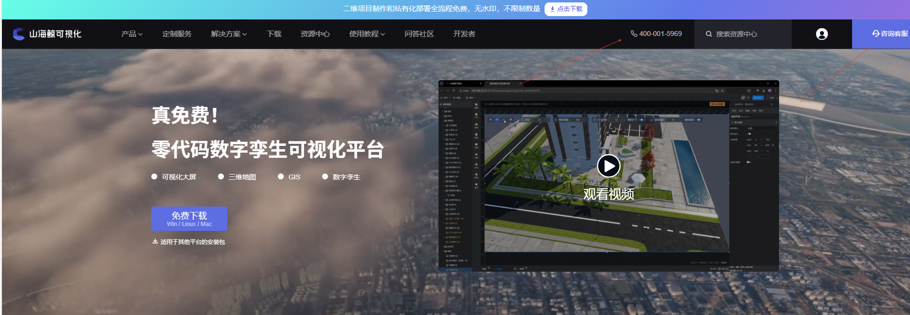Expand the 解决方案 dropdown menu

pos(229,34)
